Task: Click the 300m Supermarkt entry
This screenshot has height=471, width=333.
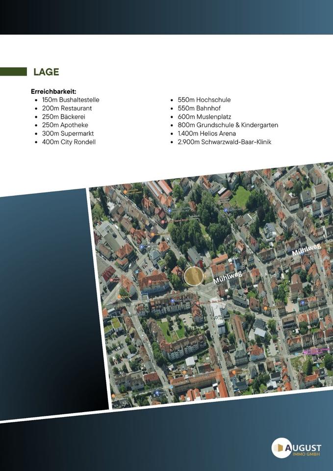Action: point(68,133)
